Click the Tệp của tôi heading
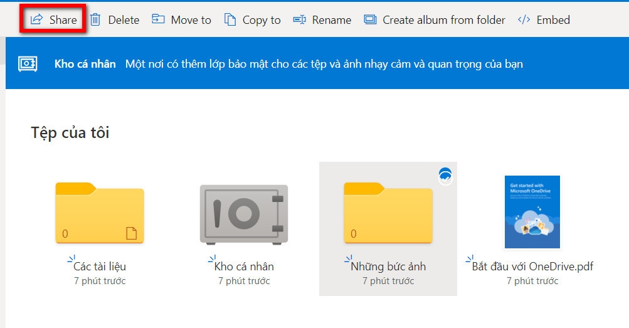The image size is (629, 328). point(70,132)
